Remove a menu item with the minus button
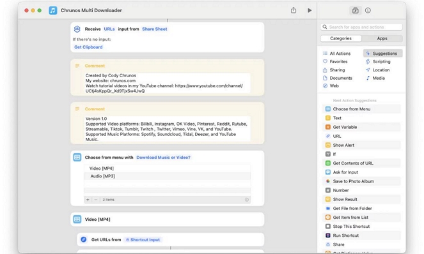Screen dimensions: 424x254 click(x=96, y=200)
